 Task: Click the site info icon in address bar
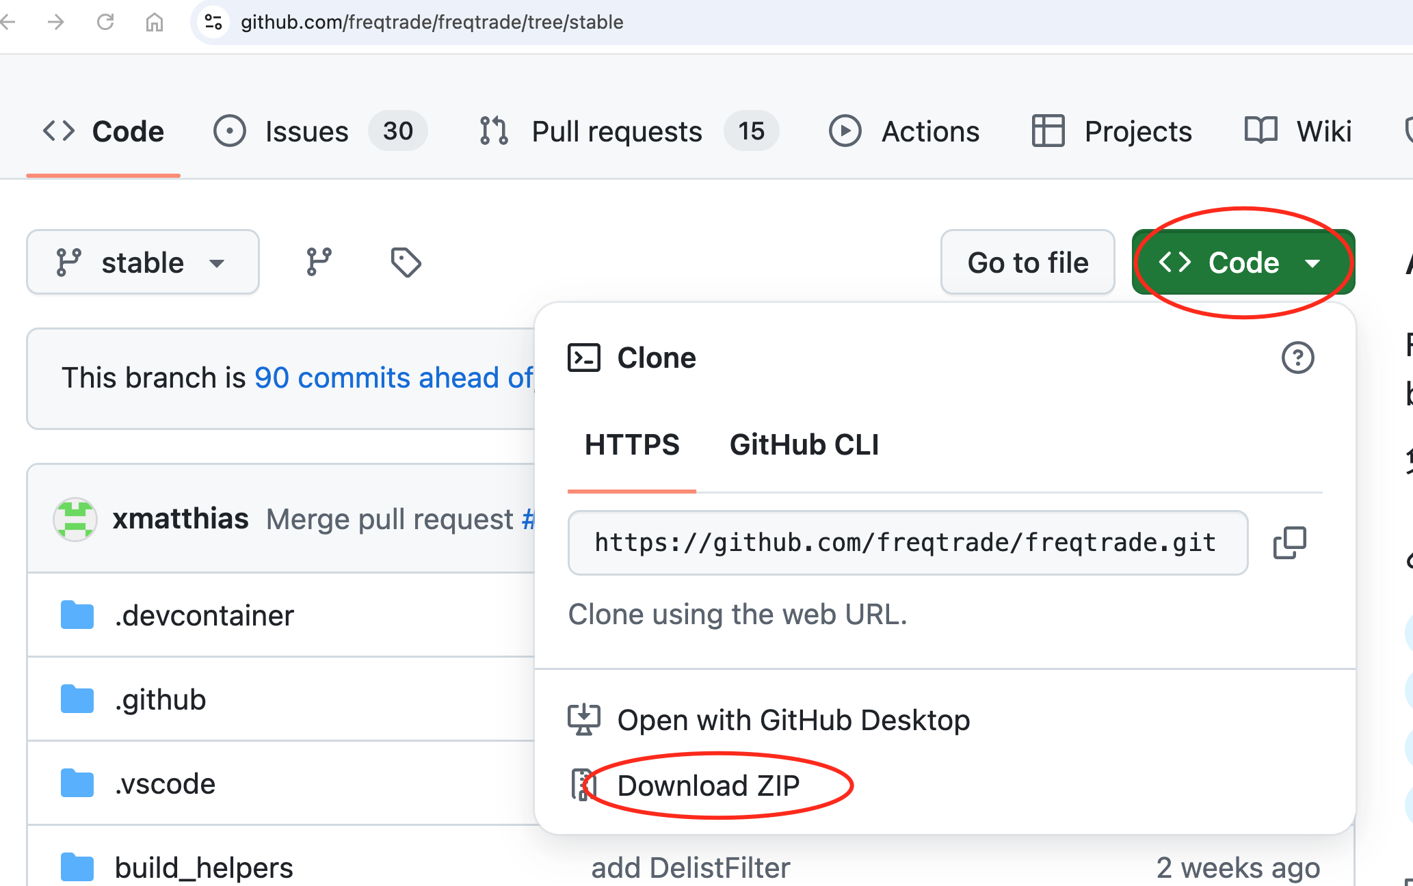(x=213, y=22)
